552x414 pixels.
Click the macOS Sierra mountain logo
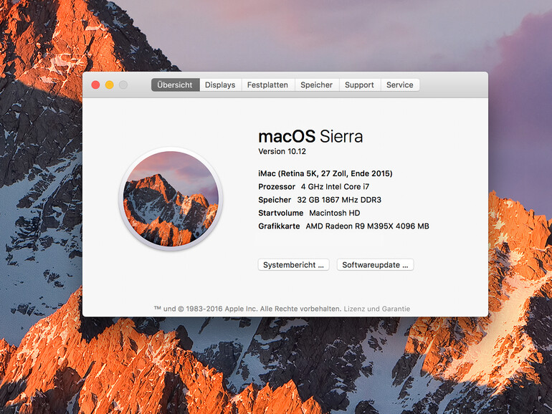171,198
